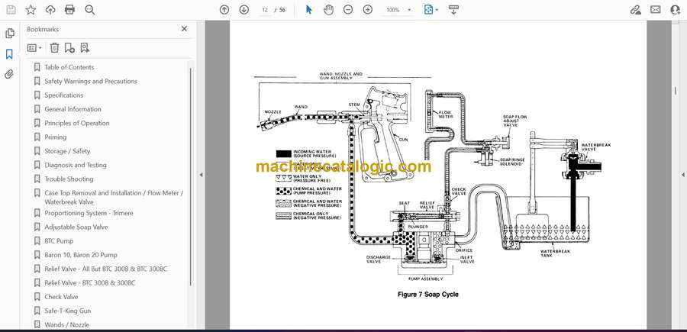Image resolution: width=687 pixels, height=332 pixels.
Task: Go to previous page arrow
Action: point(224,10)
